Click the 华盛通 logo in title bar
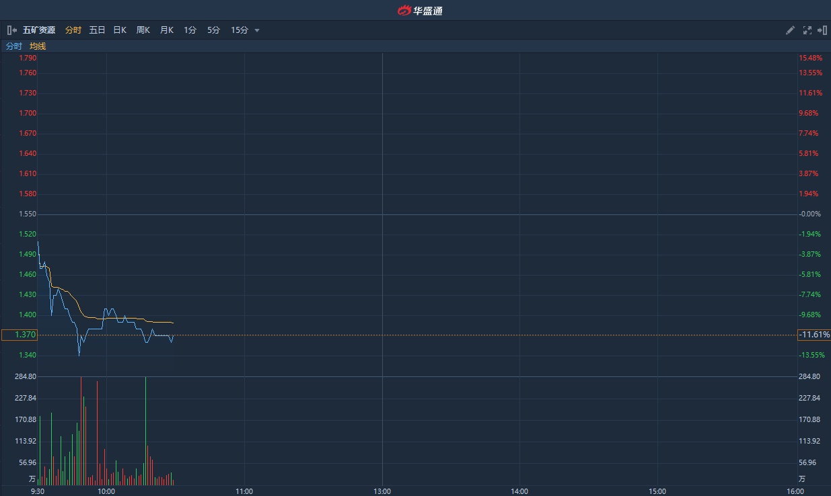This screenshot has width=831, height=496. tap(420, 10)
